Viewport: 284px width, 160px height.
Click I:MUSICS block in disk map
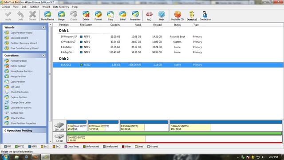click(174, 137)
